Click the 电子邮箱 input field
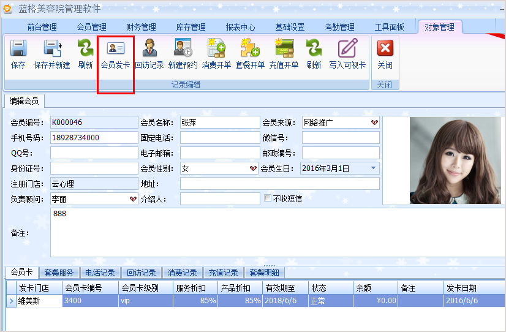This screenshot has height=332, width=506. point(220,153)
